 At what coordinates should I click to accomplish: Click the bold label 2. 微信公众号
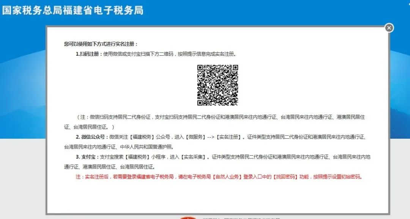(x=91, y=137)
